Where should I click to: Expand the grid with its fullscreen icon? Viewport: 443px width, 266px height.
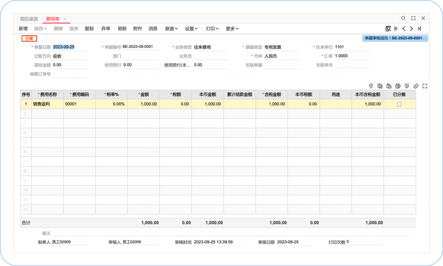(x=425, y=86)
